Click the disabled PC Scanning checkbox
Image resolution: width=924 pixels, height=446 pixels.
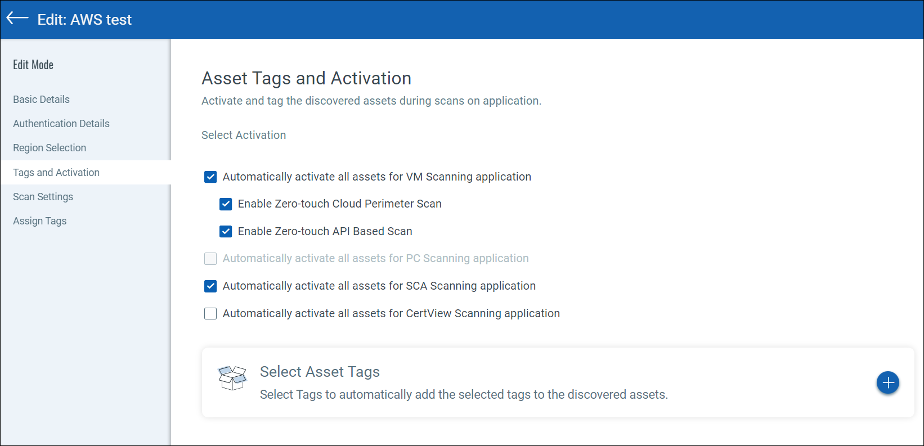210,259
